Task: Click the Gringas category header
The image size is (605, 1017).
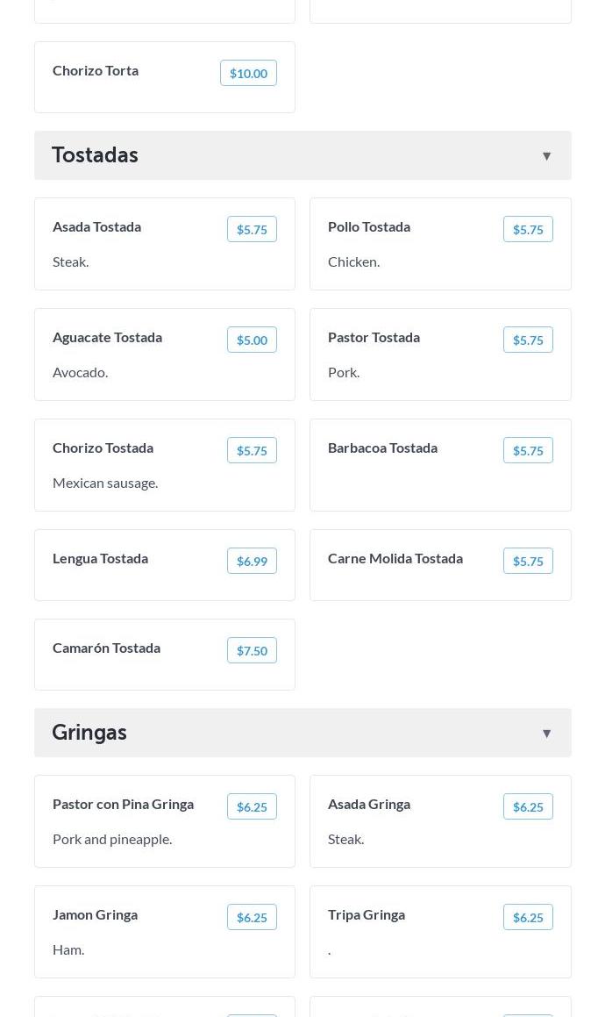Action: click(89, 733)
